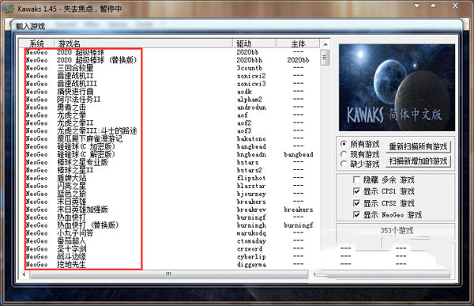Click the vertical scrollbar thumb of game list
Viewport: 474px width, 306px height.
pyautogui.click(x=325, y=57)
